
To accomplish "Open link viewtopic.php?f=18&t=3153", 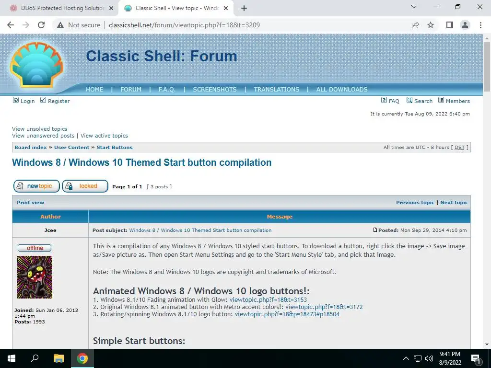I will (x=269, y=300).
